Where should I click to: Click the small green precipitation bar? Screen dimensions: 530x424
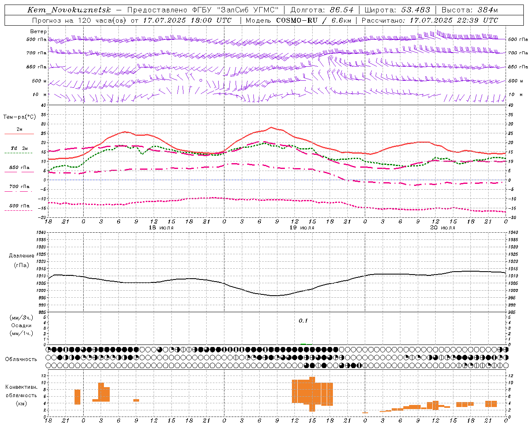coord(303,344)
